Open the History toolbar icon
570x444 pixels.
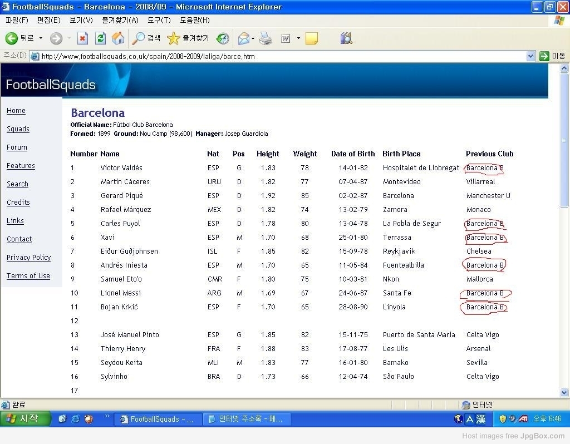point(223,38)
